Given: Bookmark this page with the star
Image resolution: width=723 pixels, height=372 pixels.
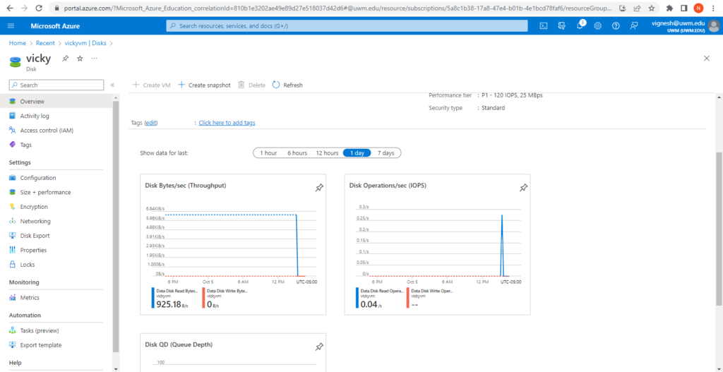Looking at the screenshot, I should (x=651, y=8).
